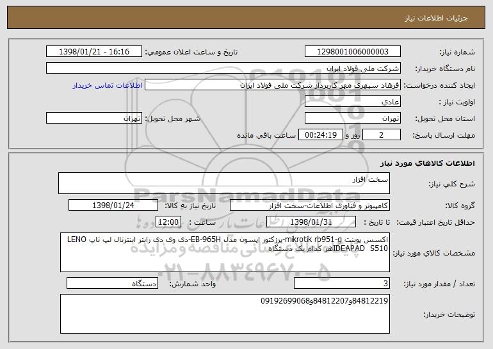Select the remaining days field showing 2
The width and height of the screenshot is (493, 349).
click(382, 135)
